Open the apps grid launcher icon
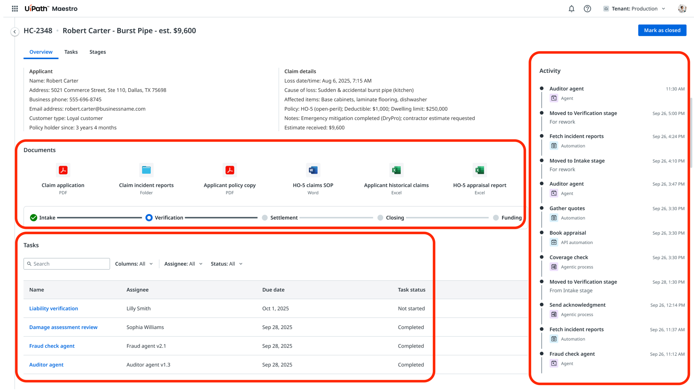 [15, 9]
